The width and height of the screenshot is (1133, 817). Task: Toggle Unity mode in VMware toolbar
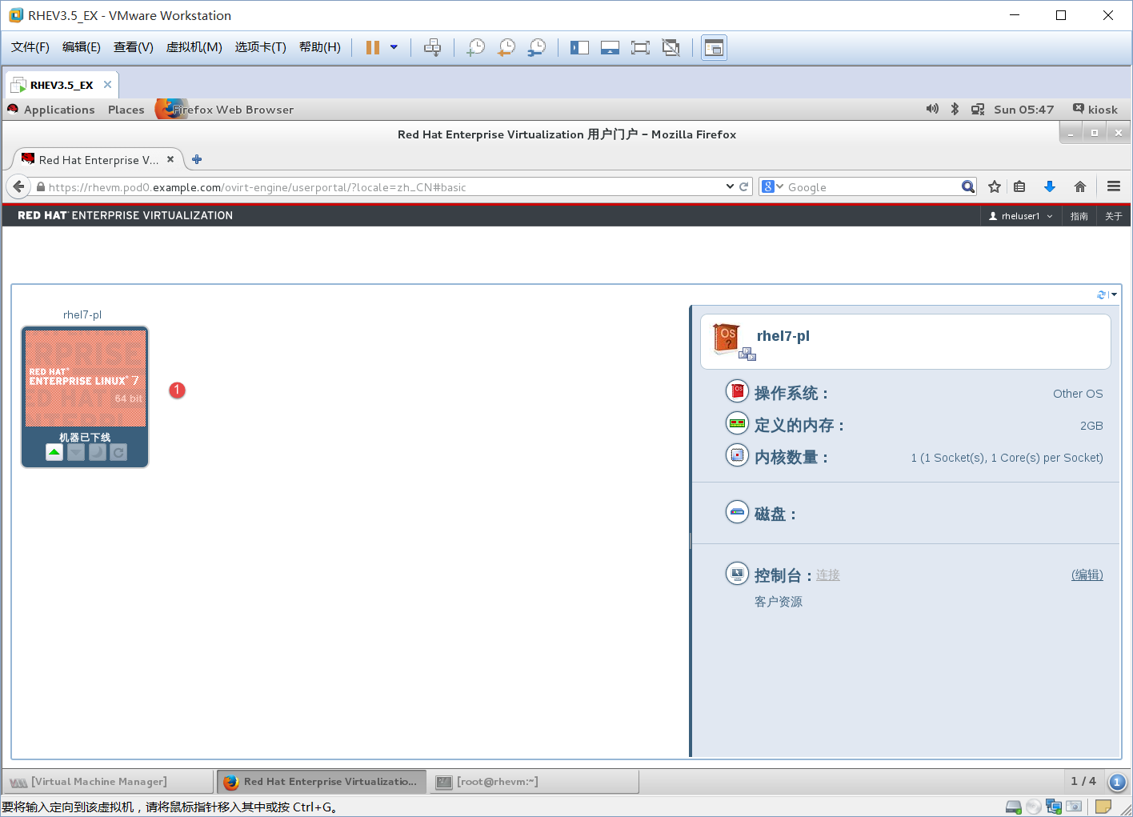671,47
